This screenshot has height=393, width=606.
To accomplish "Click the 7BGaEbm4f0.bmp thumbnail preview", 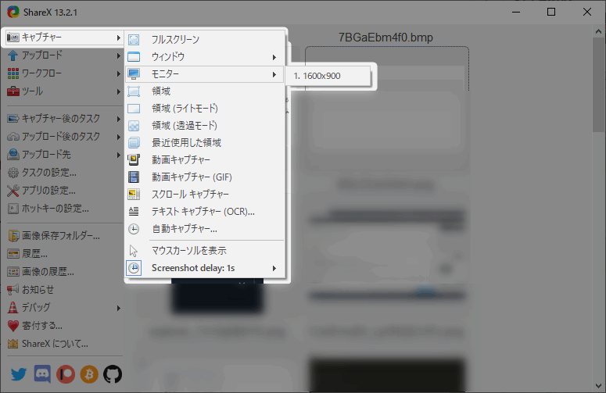I will pyautogui.click(x=387, y=108).
